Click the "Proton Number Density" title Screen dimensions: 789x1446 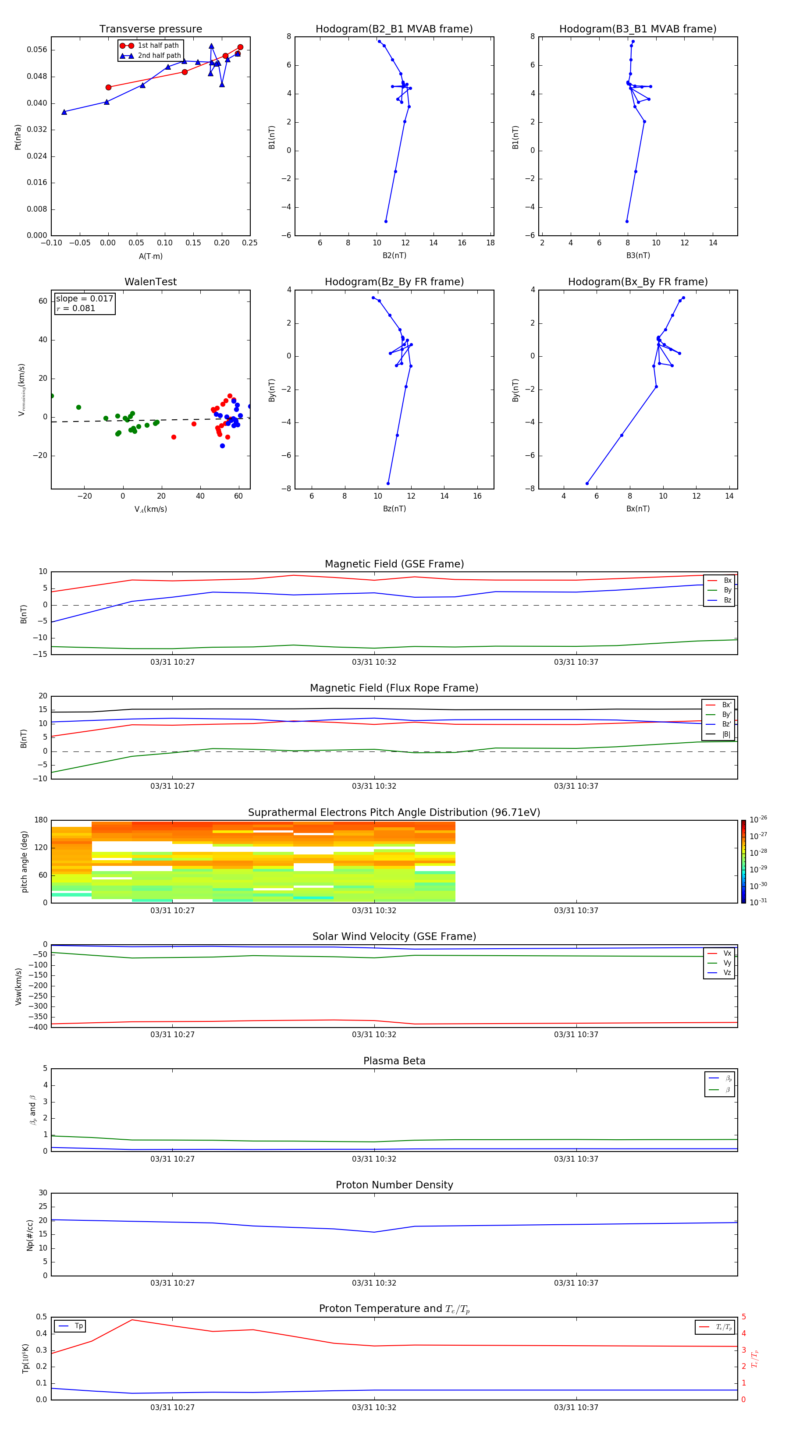(394, 1185)
